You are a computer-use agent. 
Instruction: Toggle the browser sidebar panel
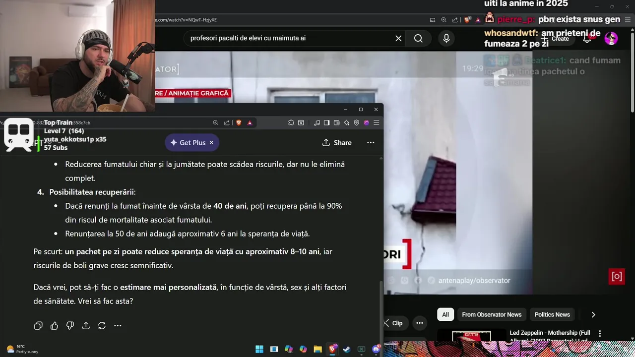click(x=326, y=123)
